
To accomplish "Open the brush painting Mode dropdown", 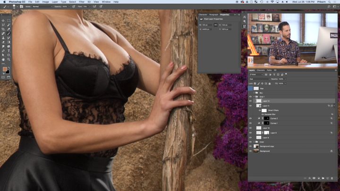I will click(x=42, y=7).
